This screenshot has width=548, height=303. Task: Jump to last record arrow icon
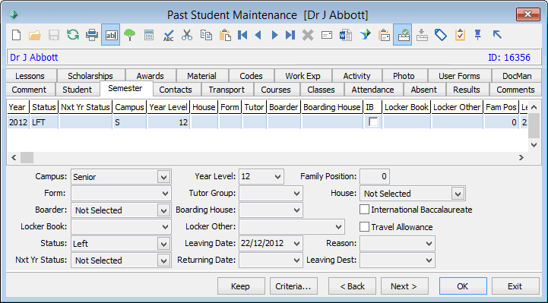290,35
